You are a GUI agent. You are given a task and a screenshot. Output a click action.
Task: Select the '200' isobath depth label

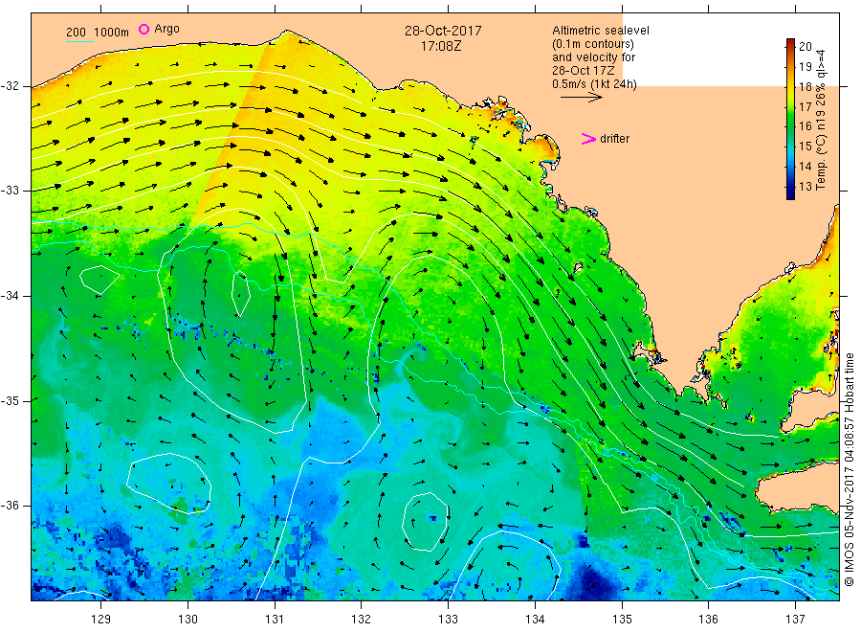point(76,33)
